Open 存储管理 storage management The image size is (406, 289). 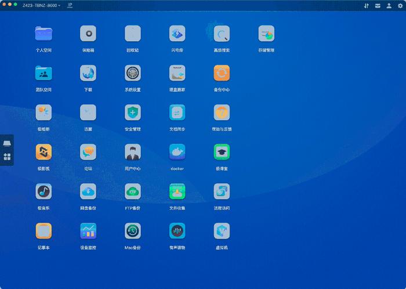coord(266,34)
